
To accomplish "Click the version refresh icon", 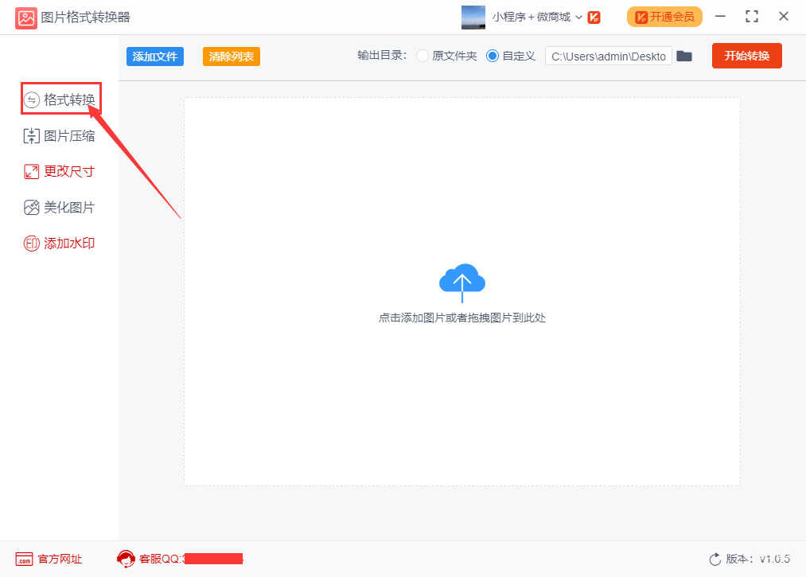I will [x=714, y=559].
